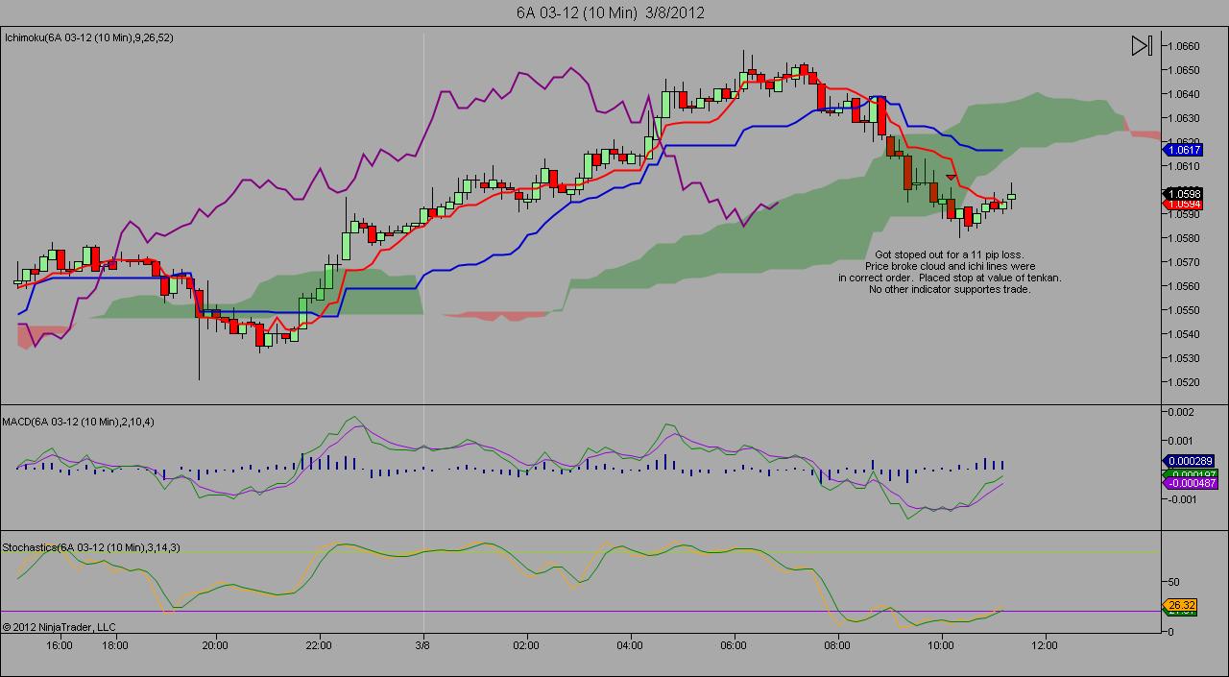
Task: Click the 10:00 time axis label
Action: [x=942, y=645]
